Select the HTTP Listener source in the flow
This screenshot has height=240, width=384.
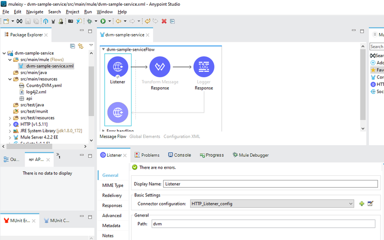[x=118, y=67]
